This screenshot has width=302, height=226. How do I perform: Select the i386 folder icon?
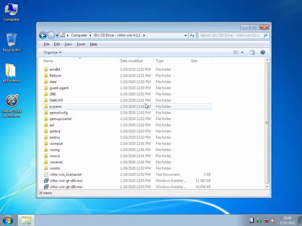tap(46, 94)
